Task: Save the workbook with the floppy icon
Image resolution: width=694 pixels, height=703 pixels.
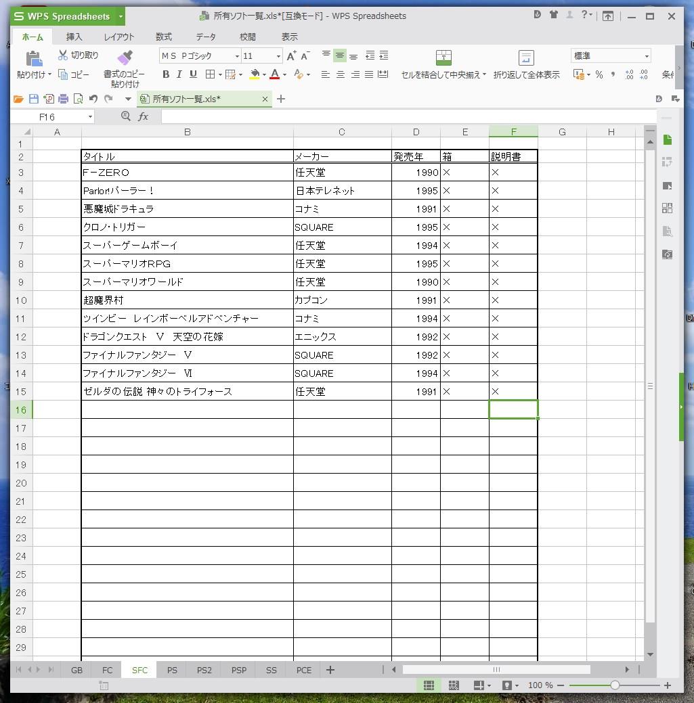Action: (x=34, y=99)
